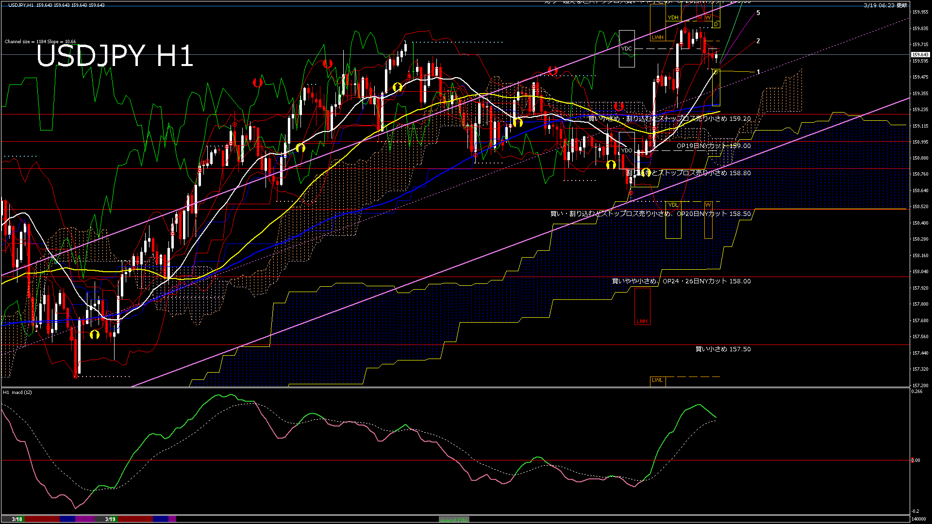Click the orange LWH level label
Image resolution: width=932 pixels, height=524 pixels.
[658, 37]
